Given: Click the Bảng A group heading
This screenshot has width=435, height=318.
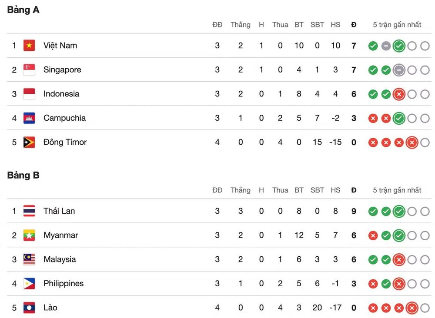Looking at the screenshot, I should coord(23,10).
